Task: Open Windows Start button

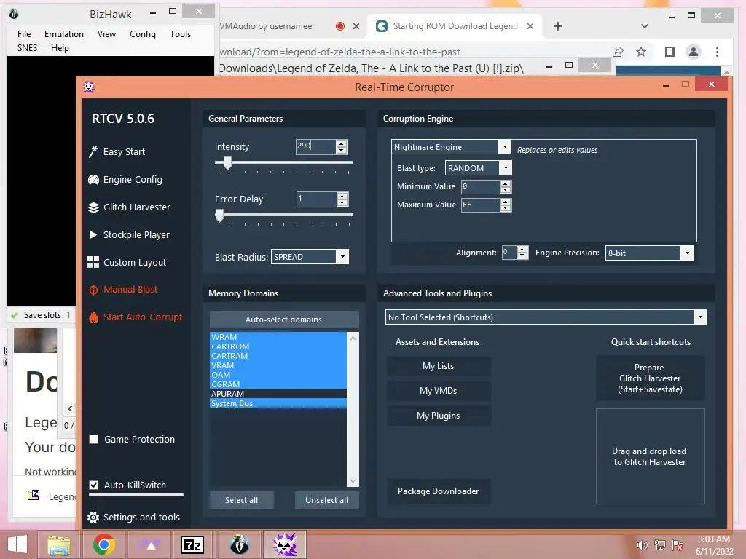Action: pos(17,544)
